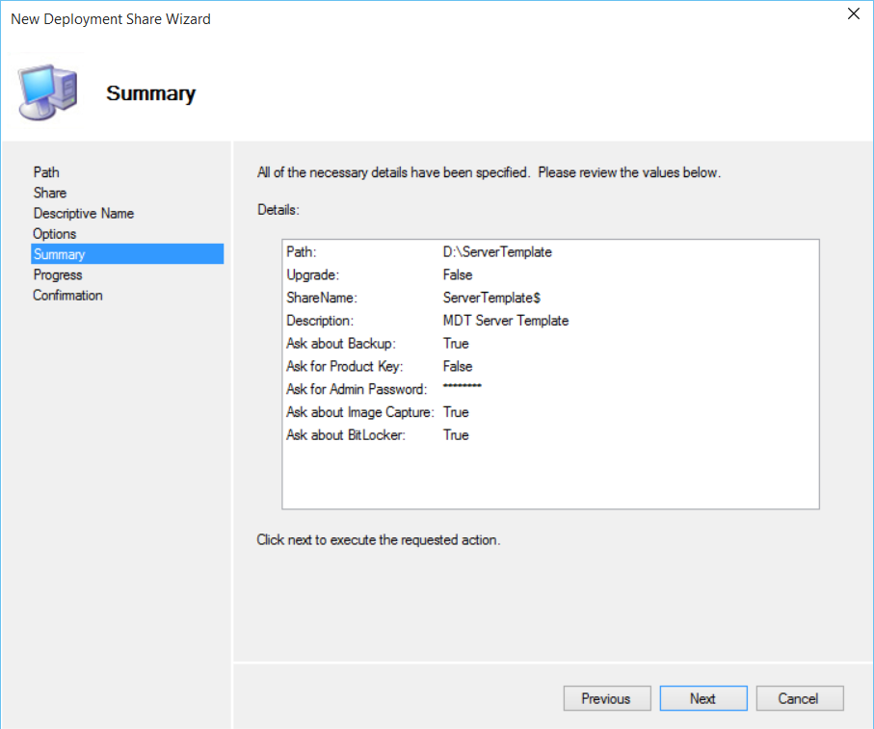Open the Descriptive Name step

(x=83, y=214)
